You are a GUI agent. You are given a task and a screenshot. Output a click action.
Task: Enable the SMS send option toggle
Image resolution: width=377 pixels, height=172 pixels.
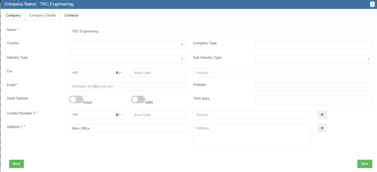(138, 99)
